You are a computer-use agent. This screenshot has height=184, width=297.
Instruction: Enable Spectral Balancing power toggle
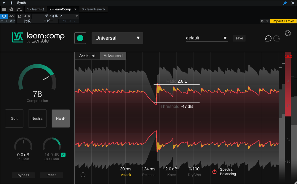click(214, 172)
